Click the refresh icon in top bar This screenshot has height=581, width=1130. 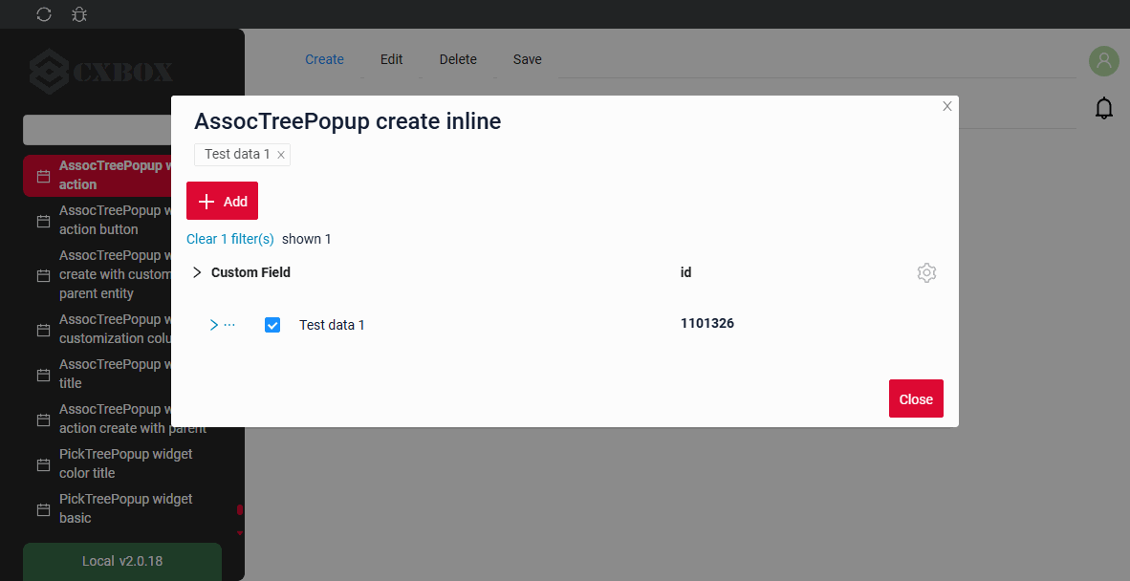tap(44, 14)
